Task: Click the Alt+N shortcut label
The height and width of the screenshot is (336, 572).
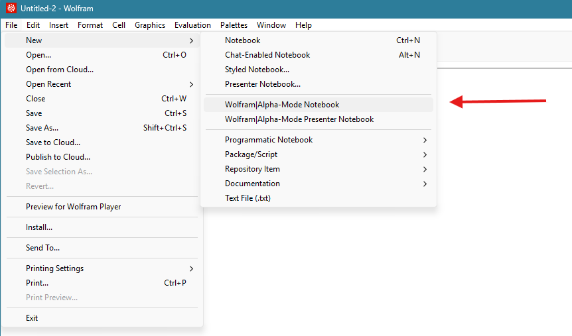Action: (409, 55)
